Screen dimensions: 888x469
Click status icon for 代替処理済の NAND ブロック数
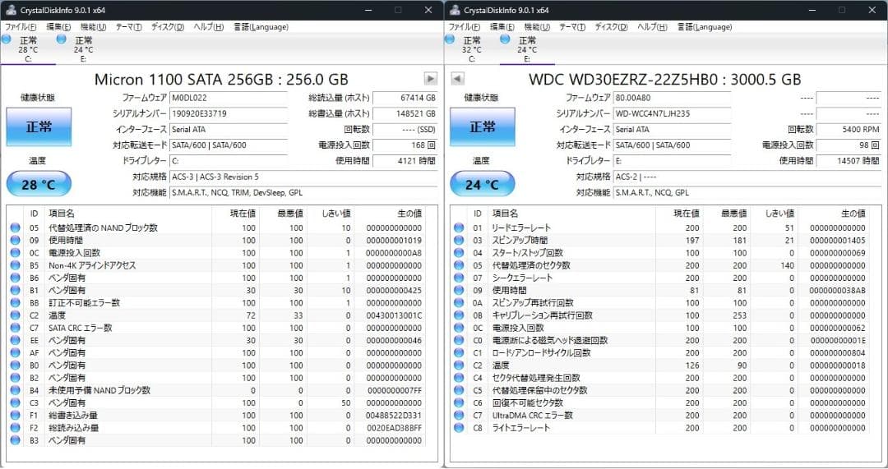16,228
